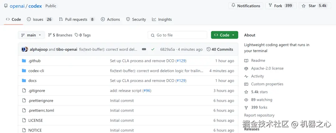This screenshot has height=133, width=336.
Task: Click the Readme book icon
Action: (x=246, y=61)
